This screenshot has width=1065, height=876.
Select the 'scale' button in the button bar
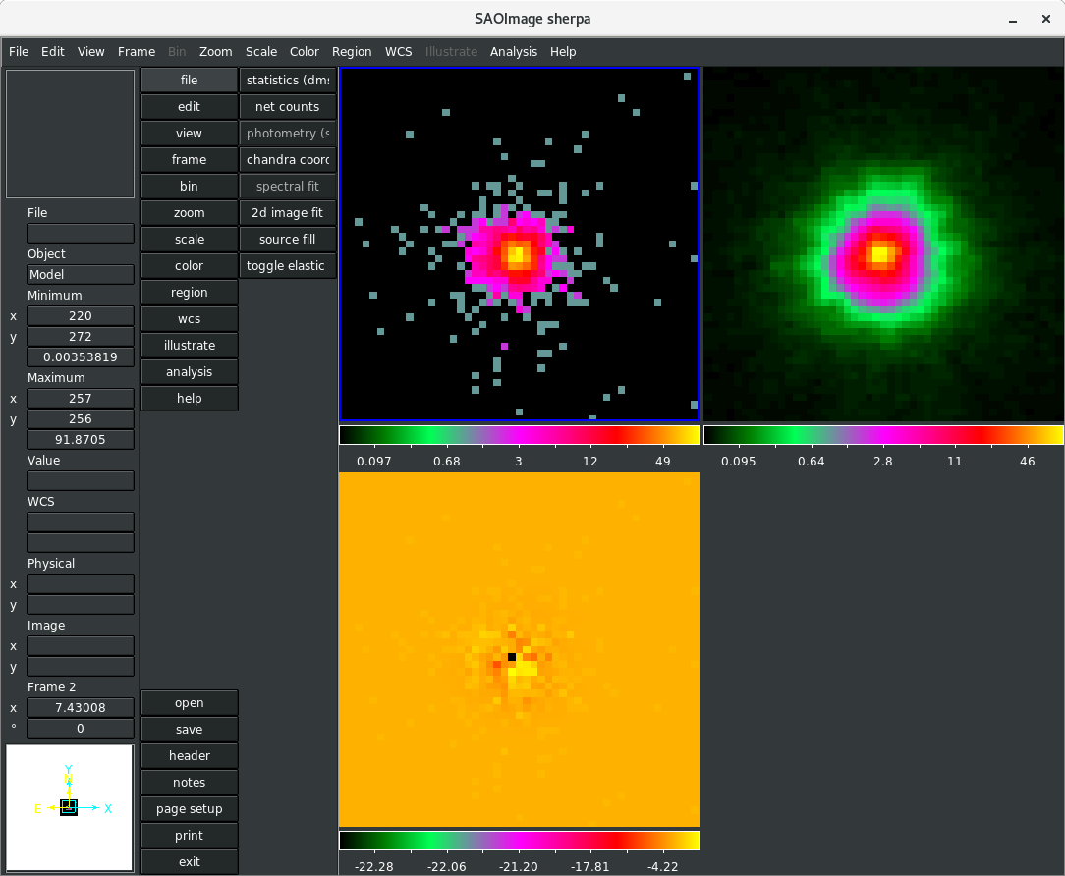(190, 240)
